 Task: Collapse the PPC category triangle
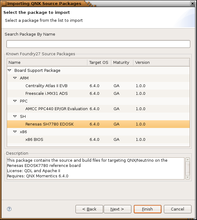pyautogui.click(x=15, y=101)
